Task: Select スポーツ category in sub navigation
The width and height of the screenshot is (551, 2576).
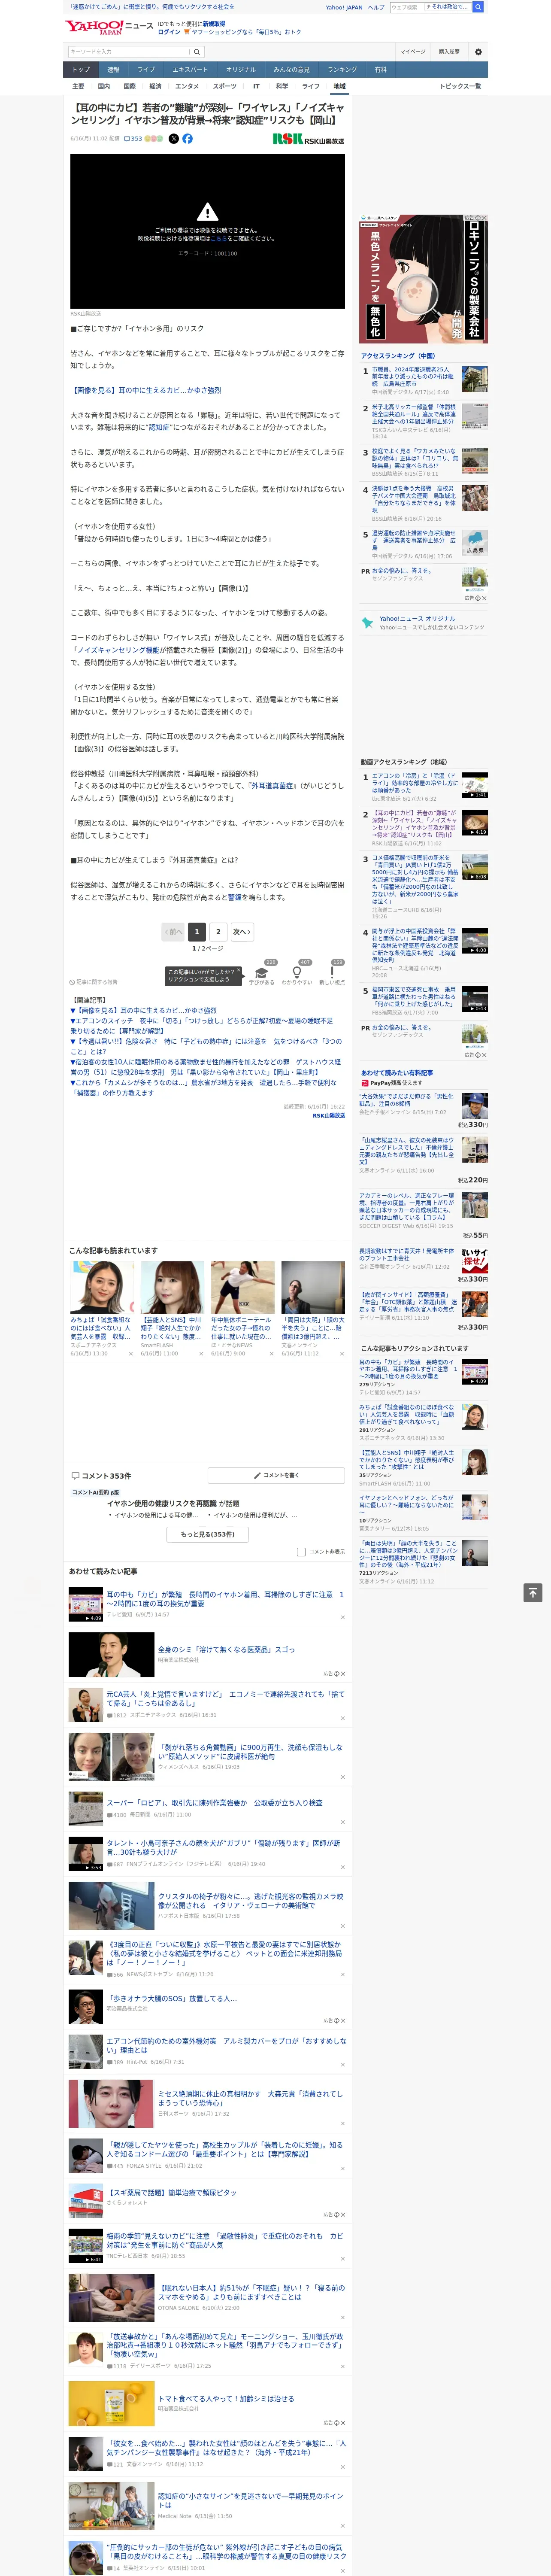Action: click(225, 86)
